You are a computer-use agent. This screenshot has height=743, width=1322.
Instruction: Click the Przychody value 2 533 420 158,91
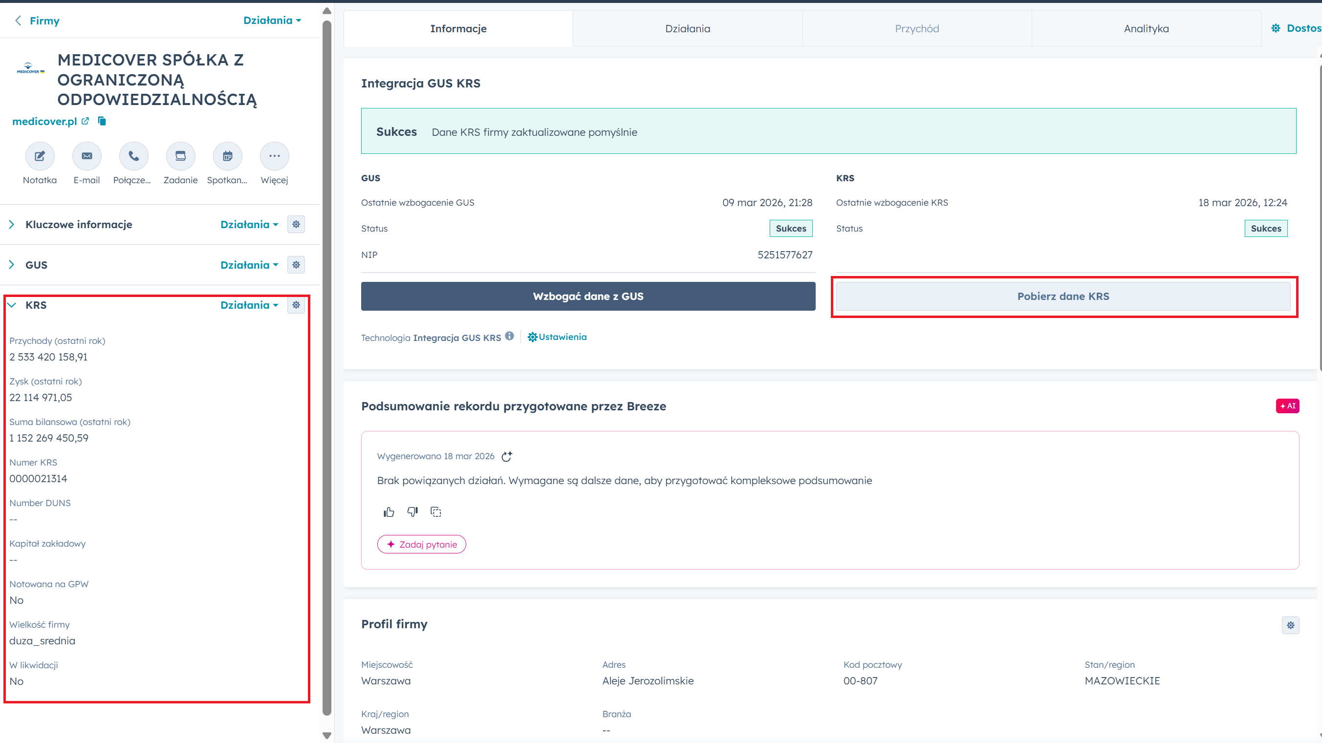tap(48, 357)
